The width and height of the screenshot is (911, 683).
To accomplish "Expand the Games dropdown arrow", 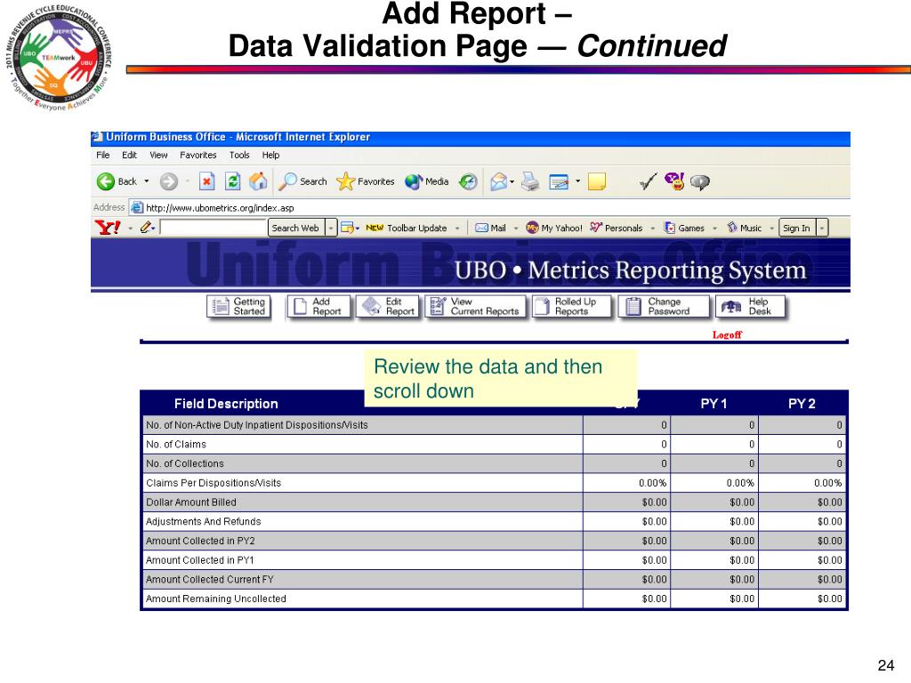I will tap(714, 229).
